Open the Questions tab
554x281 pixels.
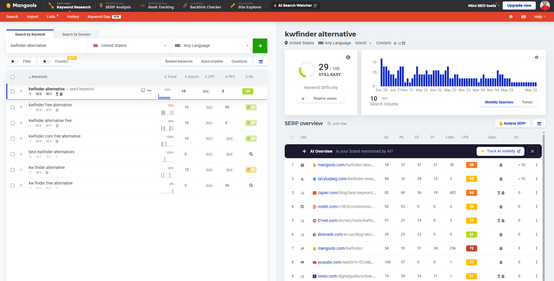tap(239, 61)
